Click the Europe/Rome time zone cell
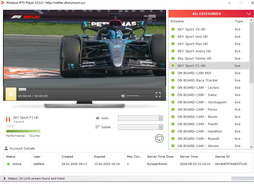The image size is (254, 184). (x=157, y=164)
